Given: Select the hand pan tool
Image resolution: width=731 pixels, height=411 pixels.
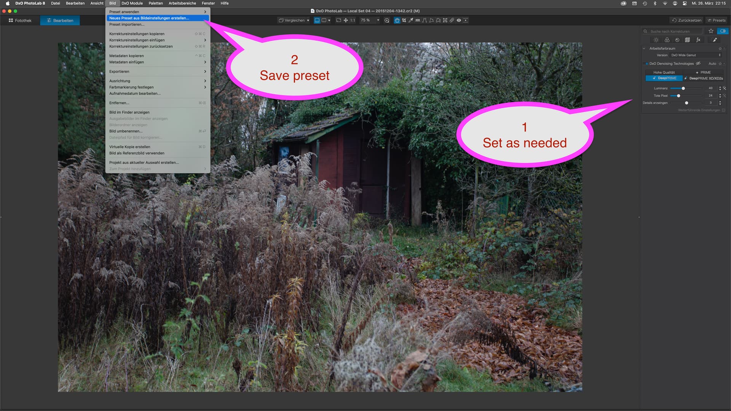Looking at the screenshot, I should tap(397, 20).
